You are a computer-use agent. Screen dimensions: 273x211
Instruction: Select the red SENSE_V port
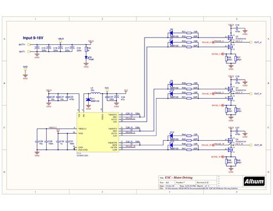point(218,105)
